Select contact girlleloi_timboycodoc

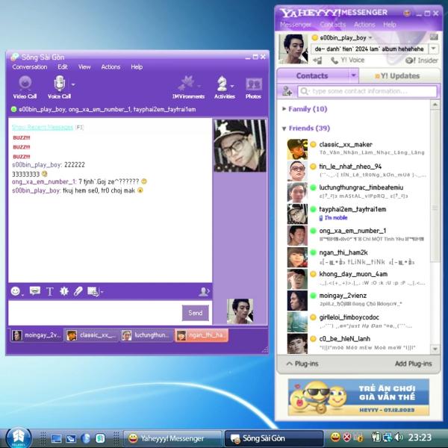pos(357,321)
